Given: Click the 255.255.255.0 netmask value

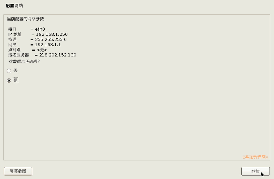Looking at the screenshot, I should 51,40.
